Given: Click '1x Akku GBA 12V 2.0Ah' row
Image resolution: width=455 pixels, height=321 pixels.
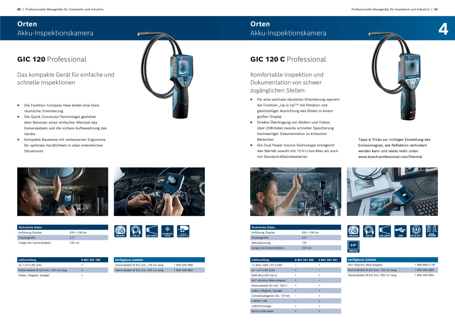Looking at the screenshot, I should 296,265.
